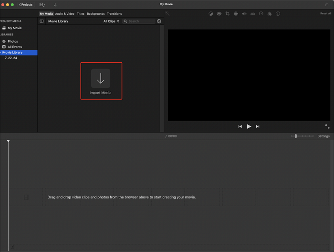Skip to next clip in viewer

258,126
